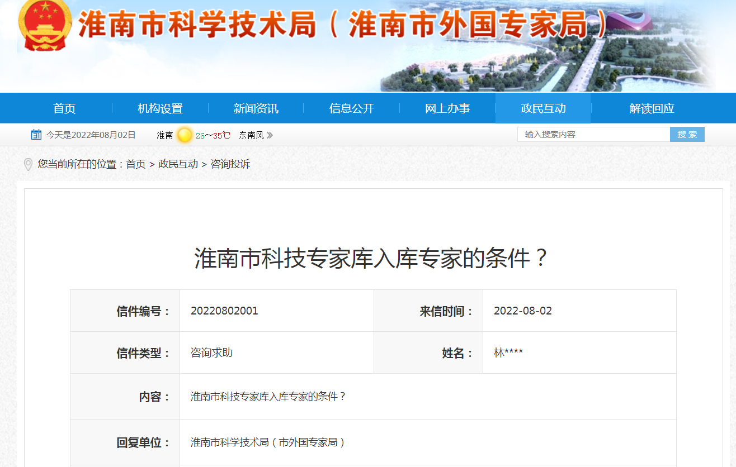Open the 首页 navigation tab
The width and height of the screenshot is (736, 467).
64,108
